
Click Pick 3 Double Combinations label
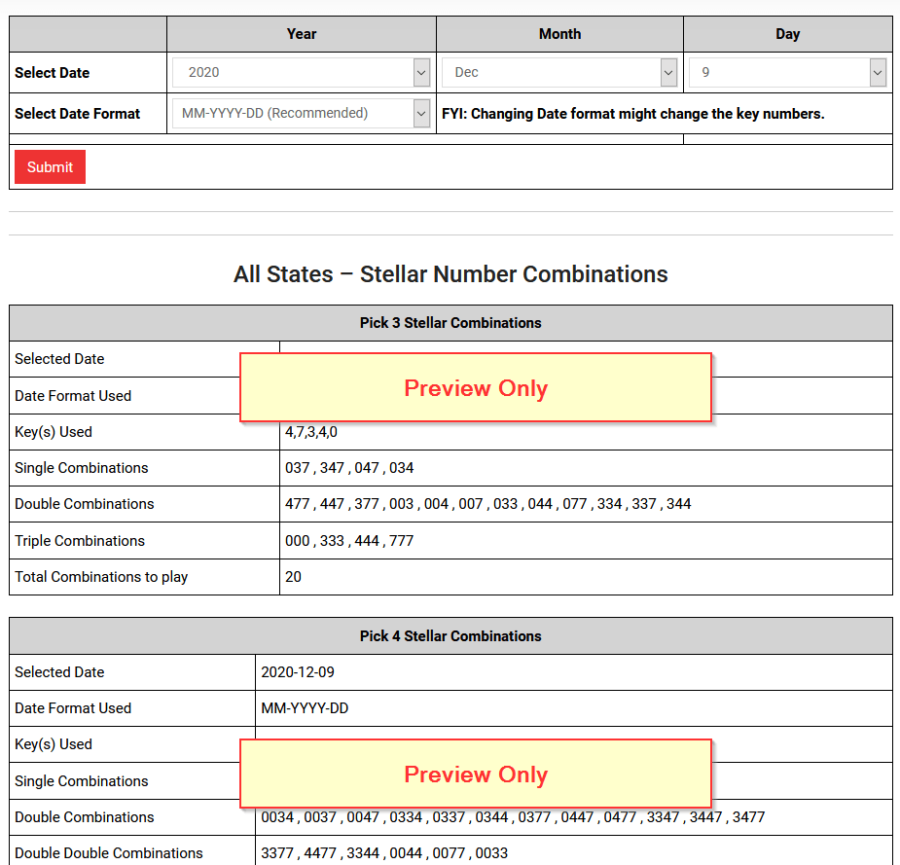(x=85, y=504)
